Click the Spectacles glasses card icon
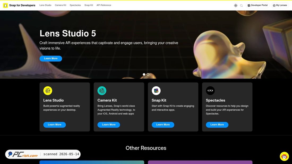The height and width of the screenshot is (164, 292). pos(210,91)
